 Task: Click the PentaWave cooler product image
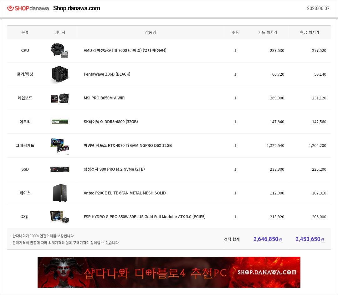tap(60, 74)
